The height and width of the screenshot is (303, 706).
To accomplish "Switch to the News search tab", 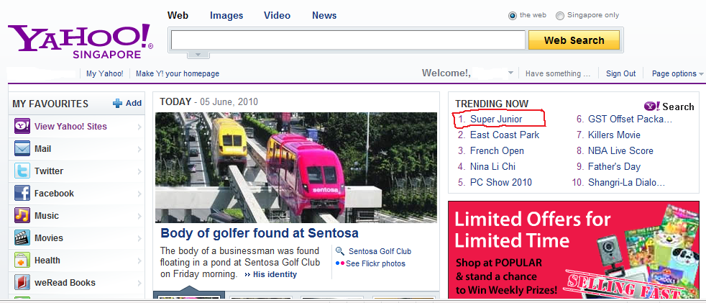I will [x=324, y=15].
